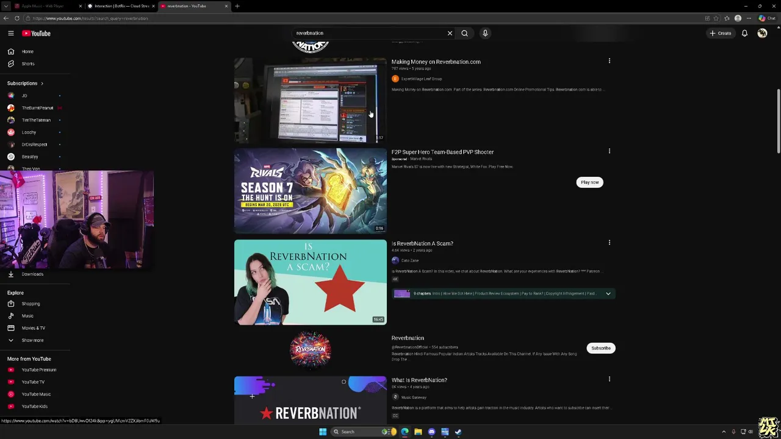Open Microsoft Edge from the taskbar
Screen dimensions: 781x439
click(x=405, y=432)
